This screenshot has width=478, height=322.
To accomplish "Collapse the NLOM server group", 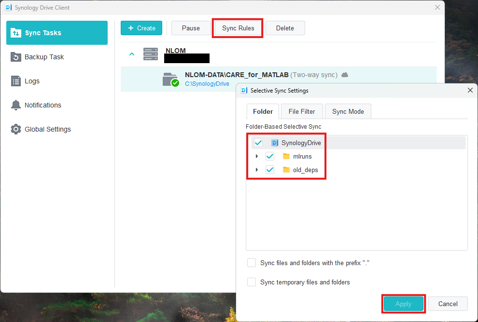I will [132, 54].
